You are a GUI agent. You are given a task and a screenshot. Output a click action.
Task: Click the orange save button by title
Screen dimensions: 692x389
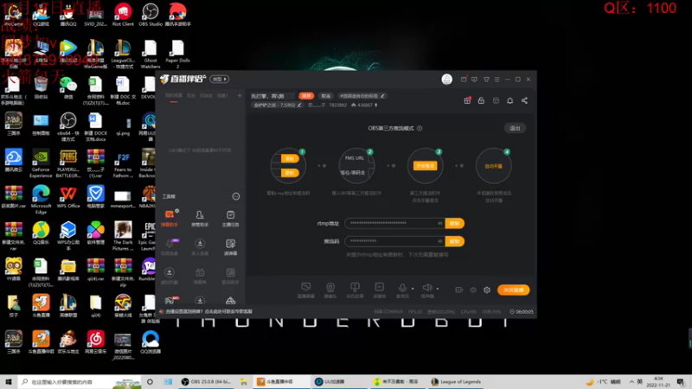point(306,96)
